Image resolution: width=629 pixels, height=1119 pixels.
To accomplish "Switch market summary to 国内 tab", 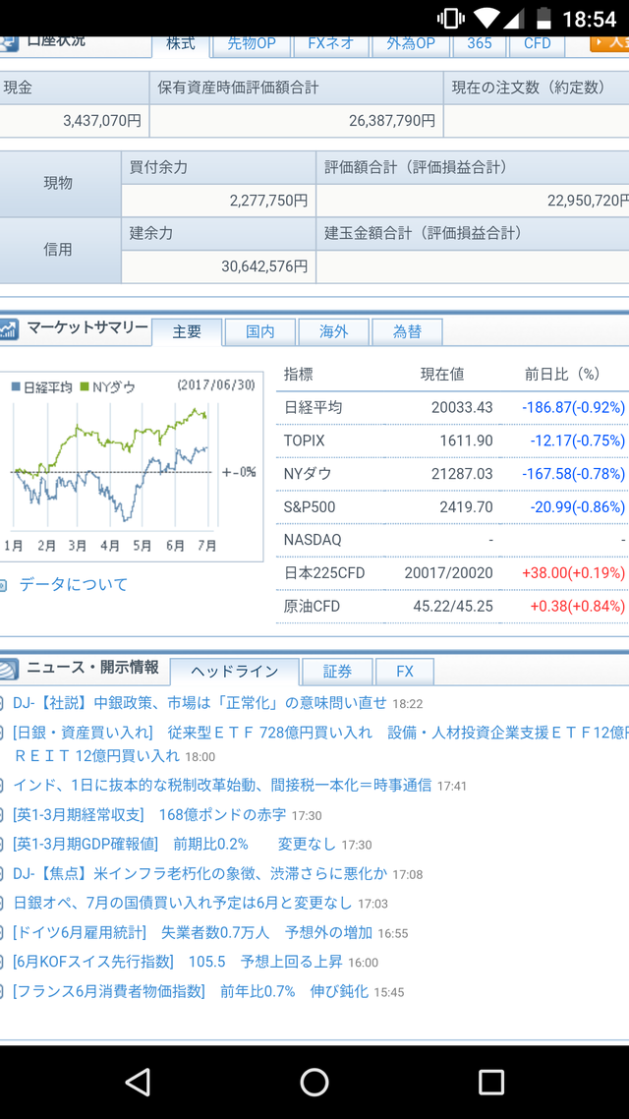I will click(x=260, y=331).
